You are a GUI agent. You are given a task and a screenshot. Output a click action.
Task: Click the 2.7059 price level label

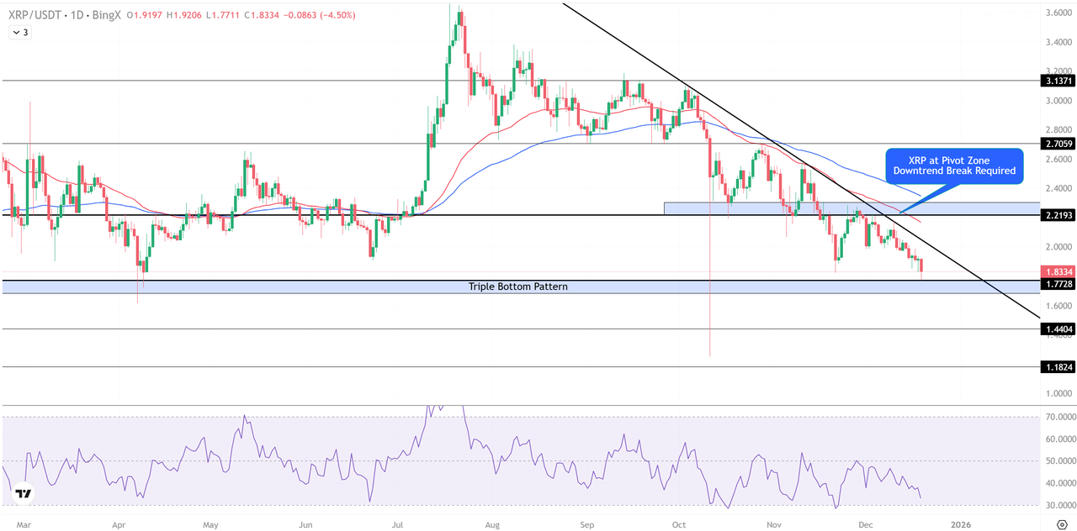point(1057,144)
